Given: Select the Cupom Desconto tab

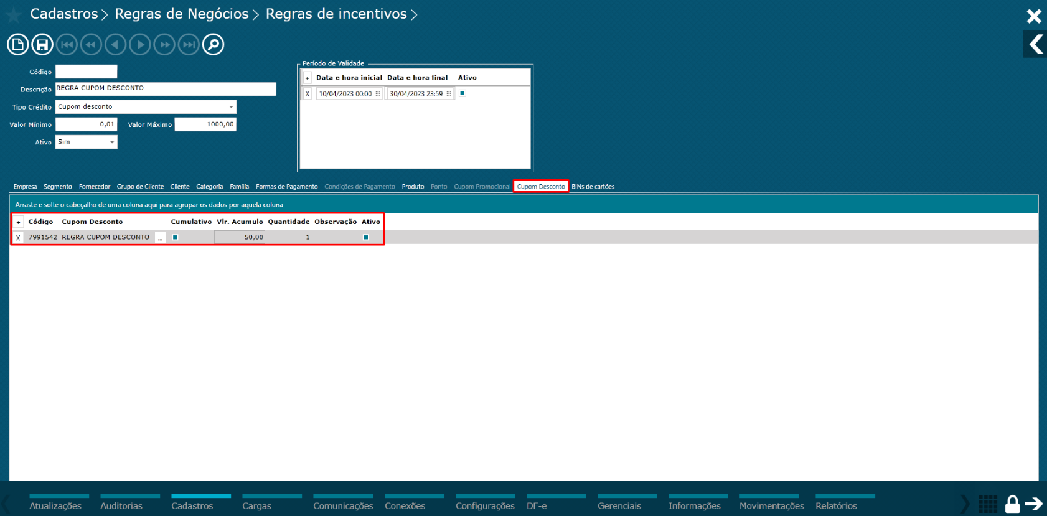Looking at the screenshot, I should tap(541, 187).
